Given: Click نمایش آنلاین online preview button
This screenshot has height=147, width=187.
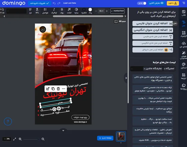Looking at the screenshot, I should click(x=156, y=3).
